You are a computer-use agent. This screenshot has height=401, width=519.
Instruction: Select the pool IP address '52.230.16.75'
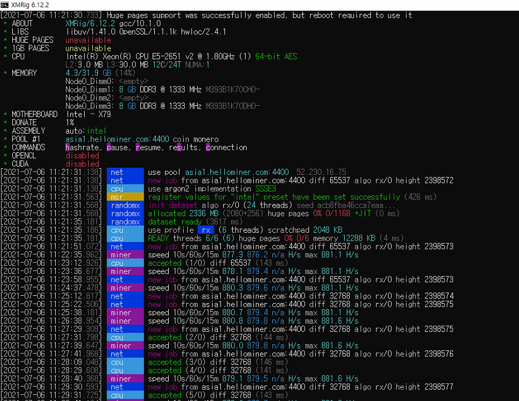(x=321, y=173)
